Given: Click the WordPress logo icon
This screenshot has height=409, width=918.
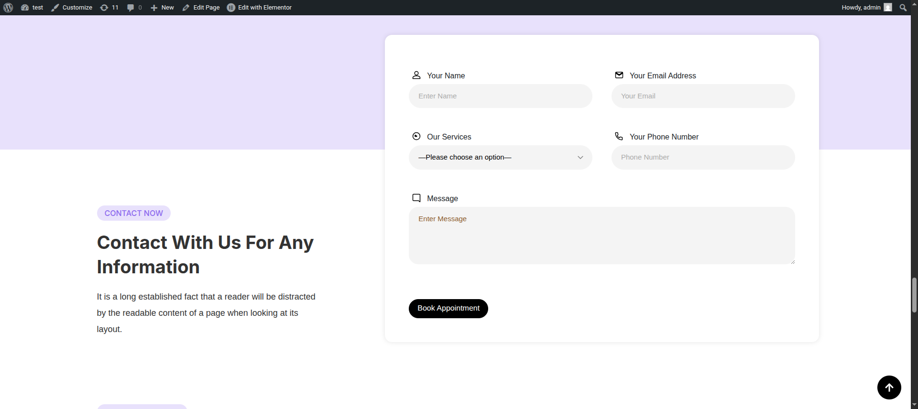Looking at the screenshot, I should [8, 8].
